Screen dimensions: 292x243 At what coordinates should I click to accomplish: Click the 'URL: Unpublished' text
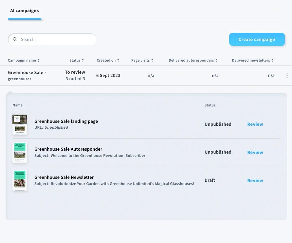pos(51,127)
